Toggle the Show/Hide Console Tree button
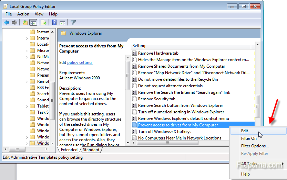Screen dimensions: 287x180 tap(33, 23)
